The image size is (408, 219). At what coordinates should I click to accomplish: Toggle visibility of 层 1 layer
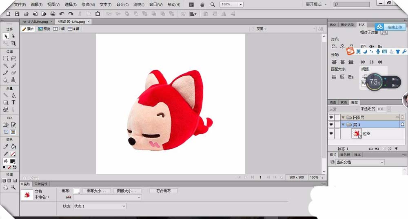coord(331,124)
